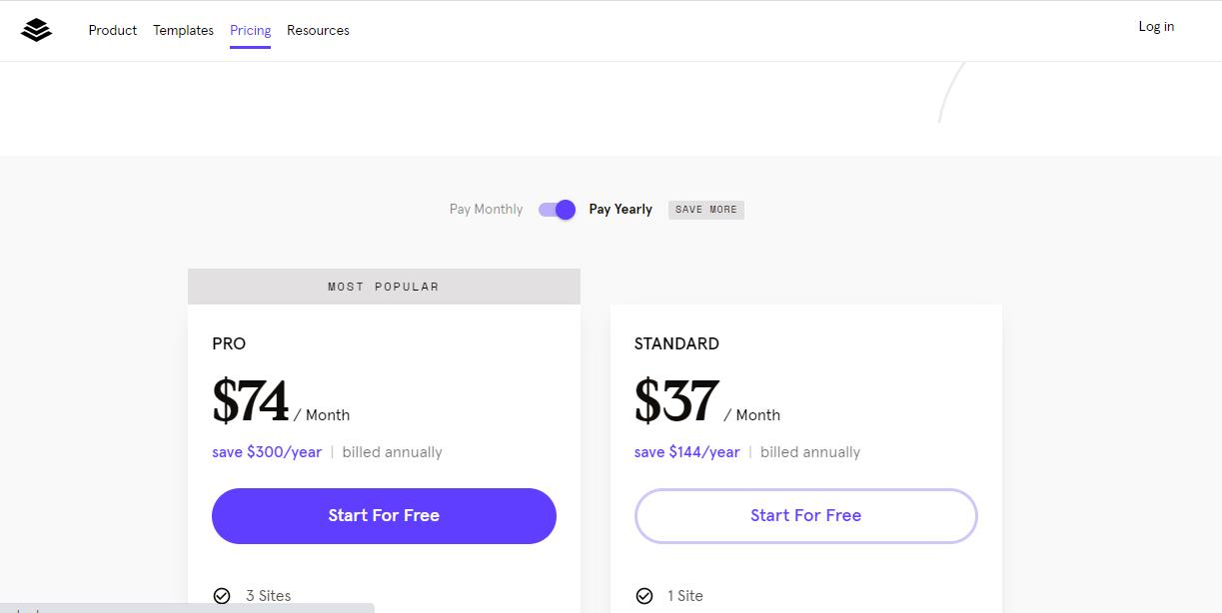Screen dimensions: 1222x613
Task: Open the Product menu
Action: click(113, 30)
